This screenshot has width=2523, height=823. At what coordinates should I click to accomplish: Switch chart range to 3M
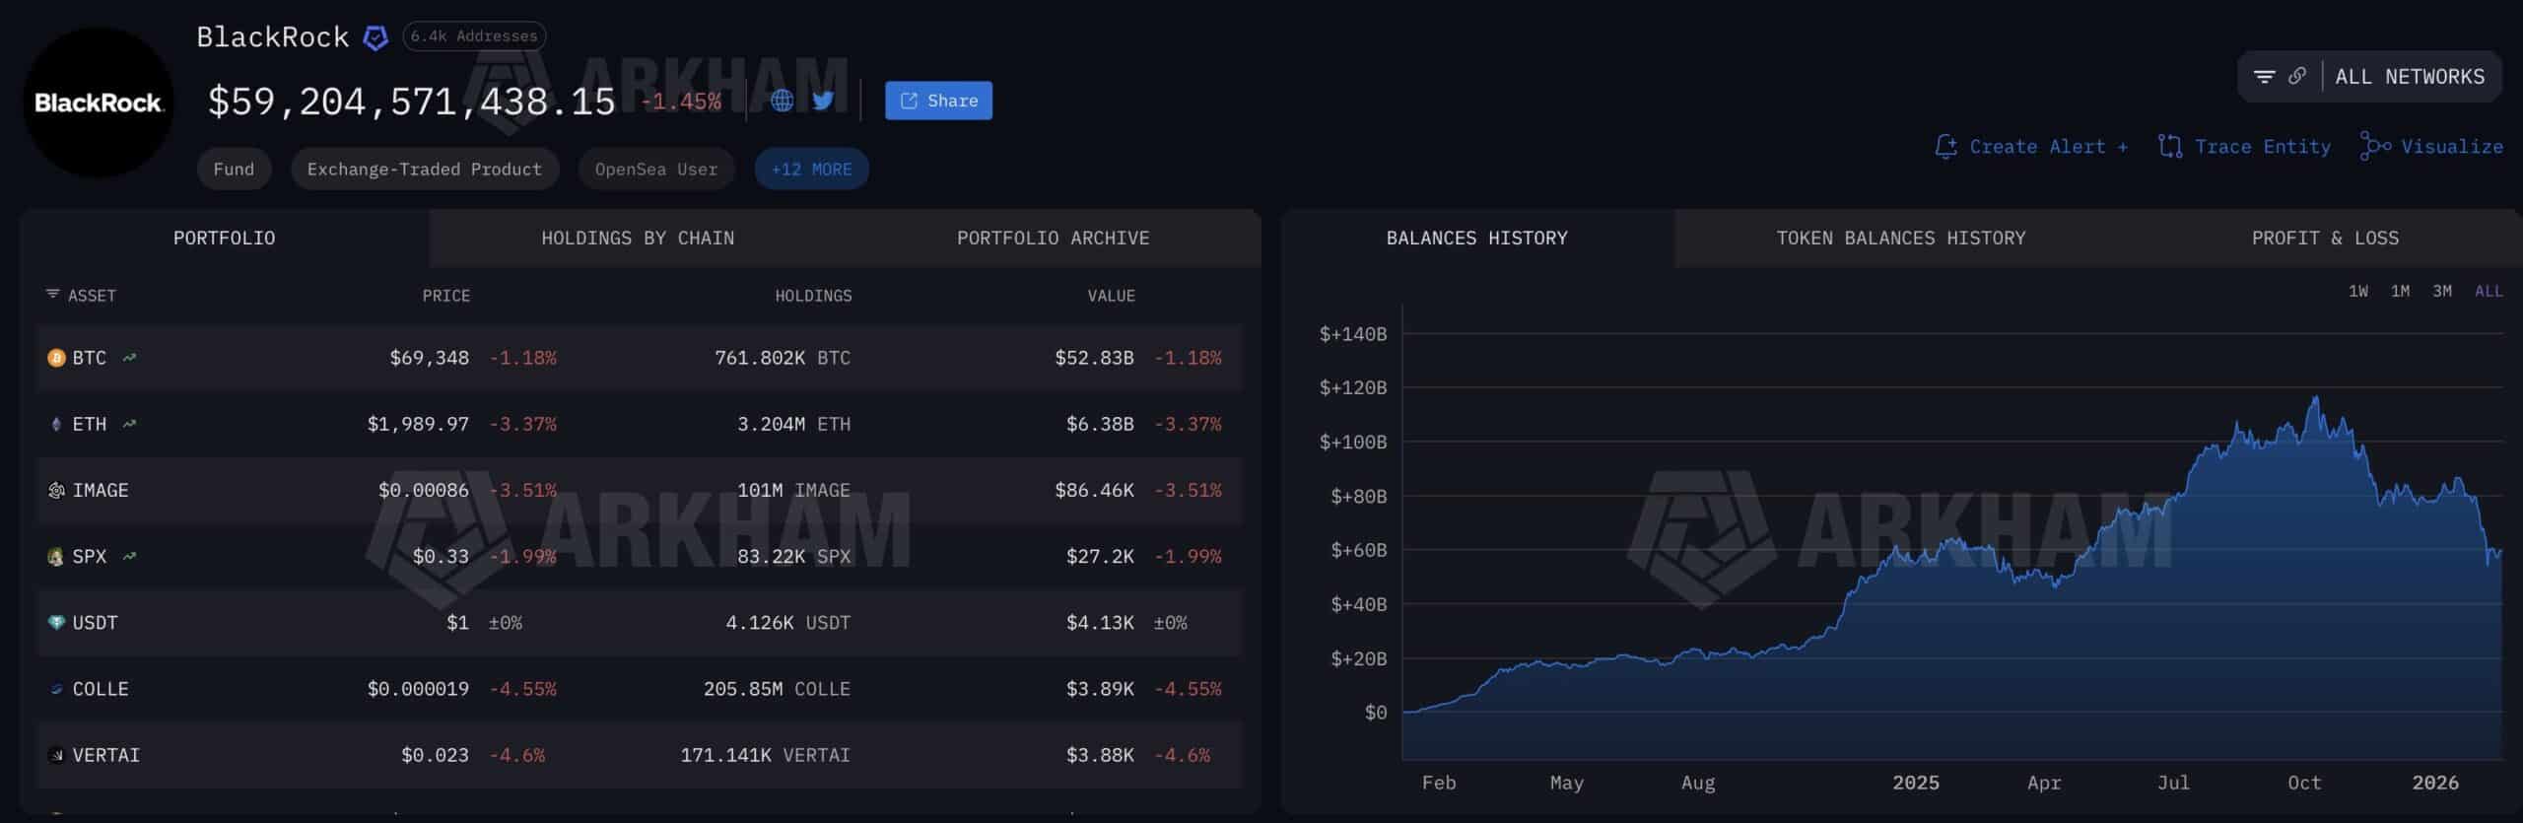pyautogui.click(x=2441, y=291)
